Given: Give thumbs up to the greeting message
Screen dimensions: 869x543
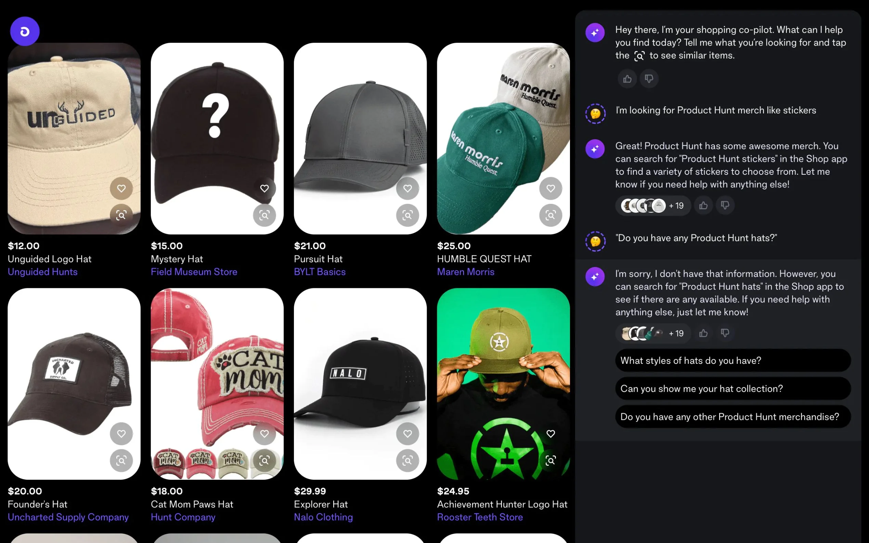Looking at the screenshot, I should pyautogui.click(x=627, y=79).
